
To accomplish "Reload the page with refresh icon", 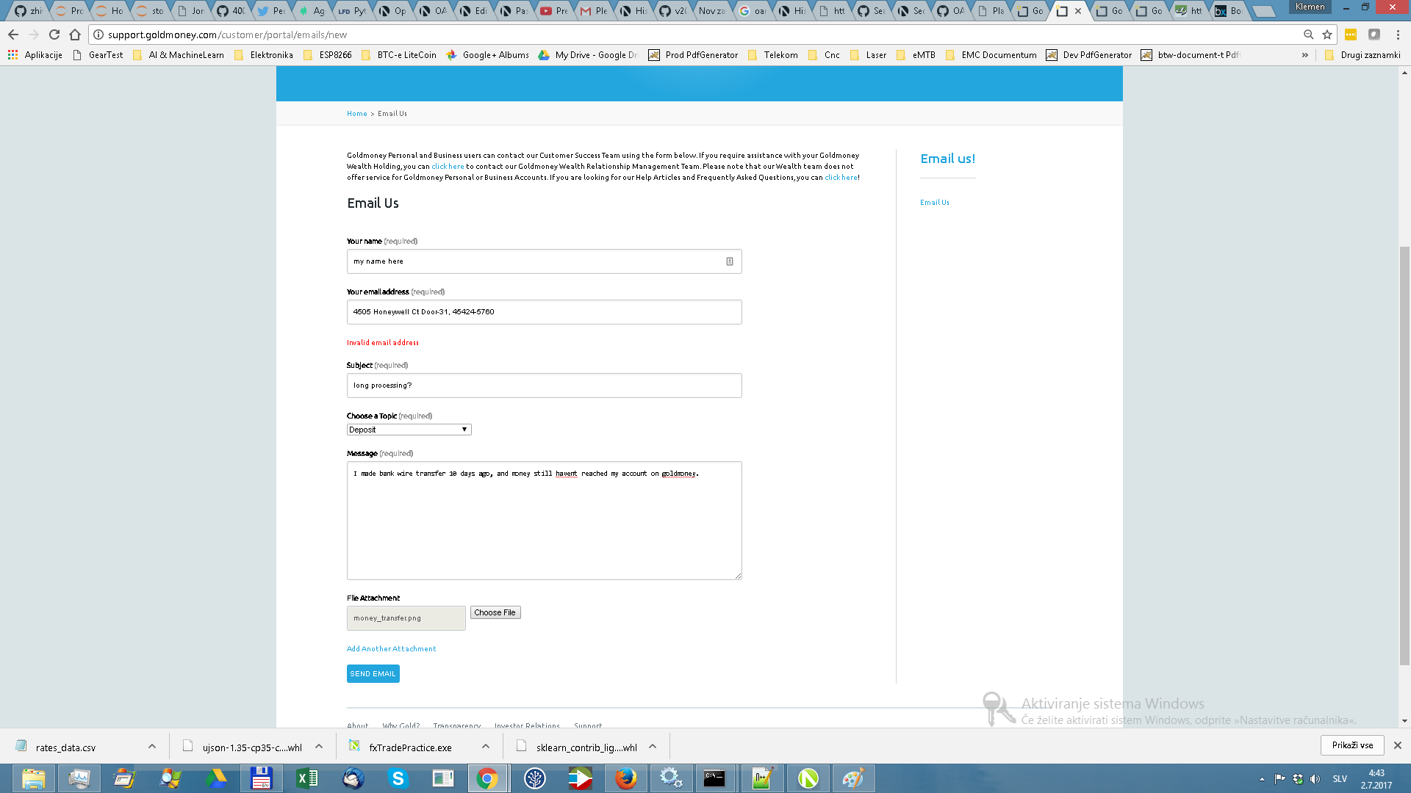I will (x=54, y=35).
